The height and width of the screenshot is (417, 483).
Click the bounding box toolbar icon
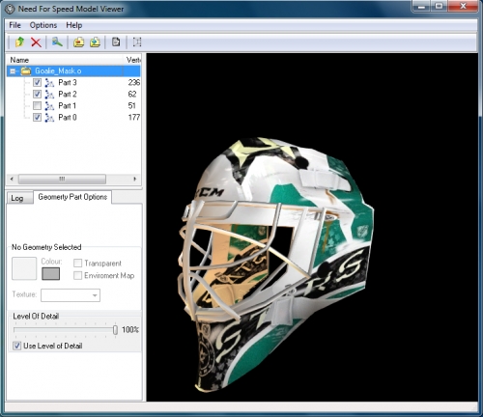point(137,42)
